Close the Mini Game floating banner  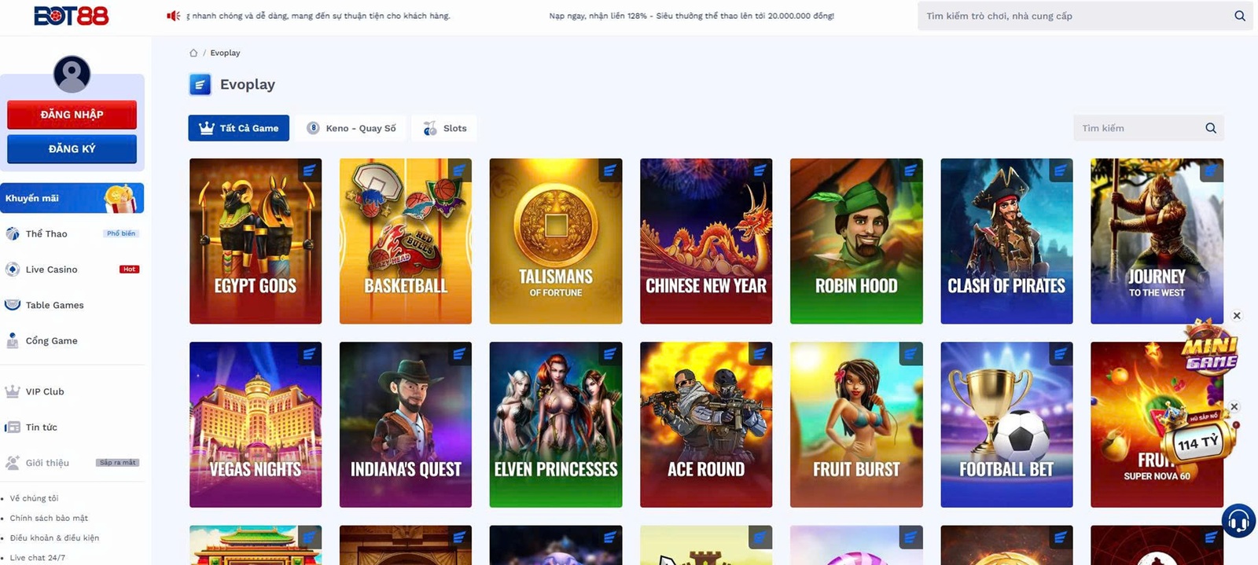(1237, 316)
